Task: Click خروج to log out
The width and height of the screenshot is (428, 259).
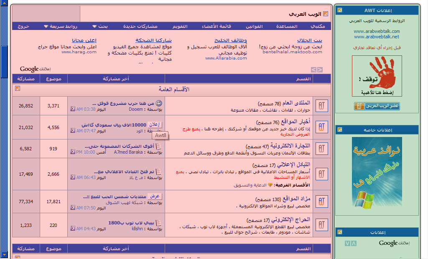Action: (x=23, y=26)
